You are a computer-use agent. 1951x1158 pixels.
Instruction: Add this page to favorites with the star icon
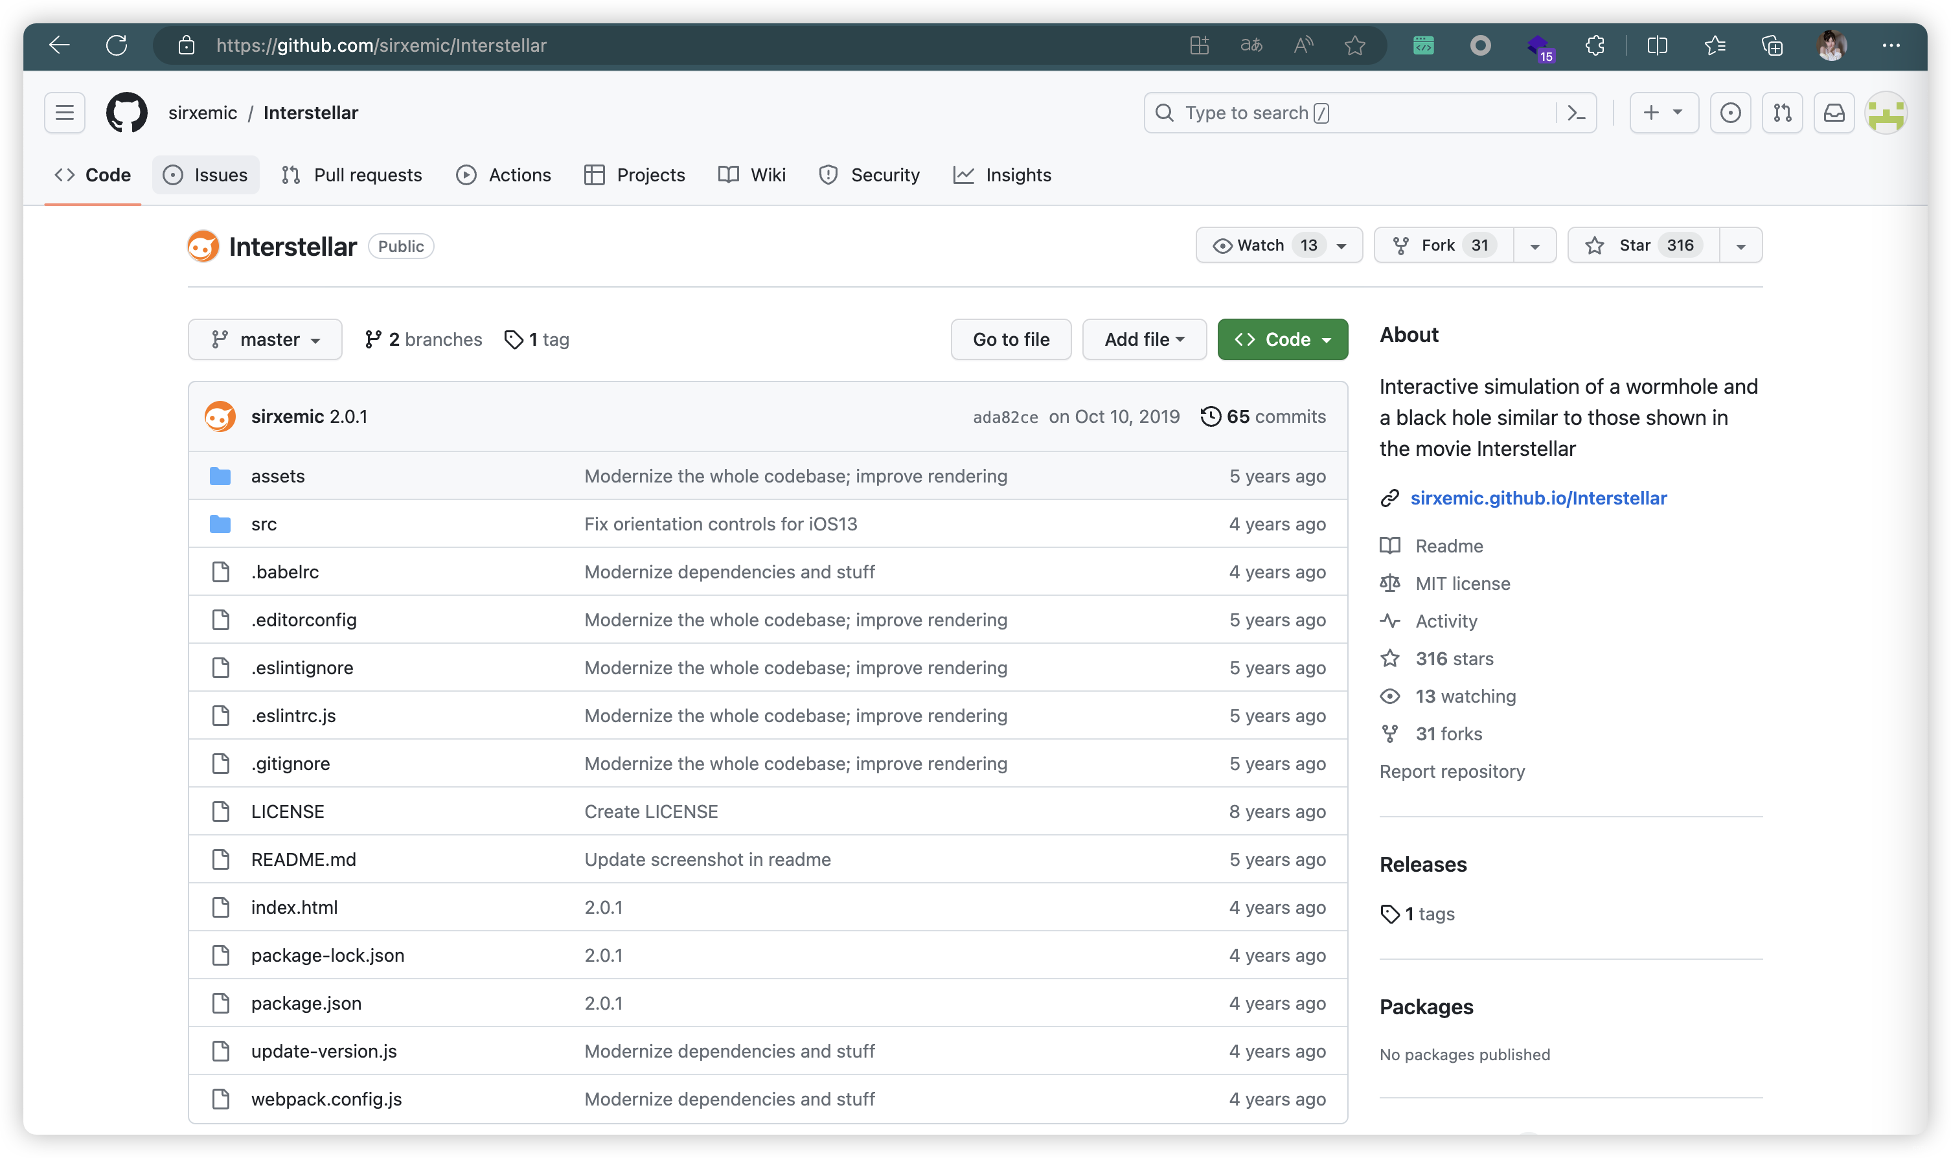(1355, 45)
